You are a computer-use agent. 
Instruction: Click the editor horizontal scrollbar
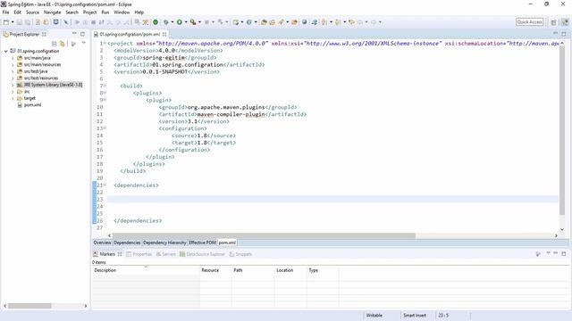coord(264,235)
